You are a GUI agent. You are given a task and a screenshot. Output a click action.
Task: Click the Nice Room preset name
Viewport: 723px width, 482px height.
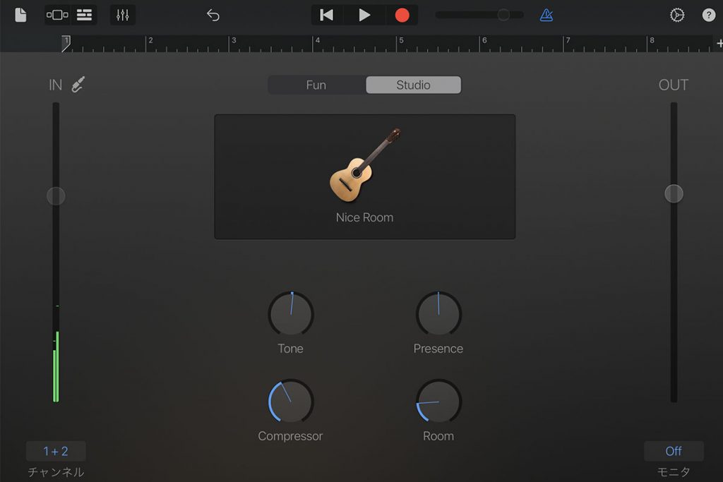pyautogui.click(x=365, y=217)
